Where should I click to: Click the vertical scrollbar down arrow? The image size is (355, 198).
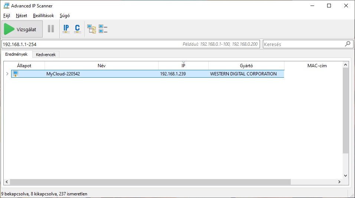345,175
